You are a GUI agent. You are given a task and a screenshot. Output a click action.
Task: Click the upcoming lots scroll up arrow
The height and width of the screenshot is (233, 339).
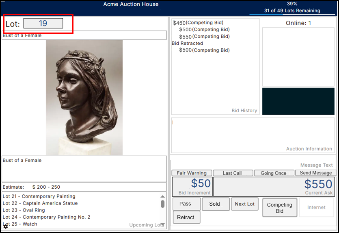pos(162,196)
